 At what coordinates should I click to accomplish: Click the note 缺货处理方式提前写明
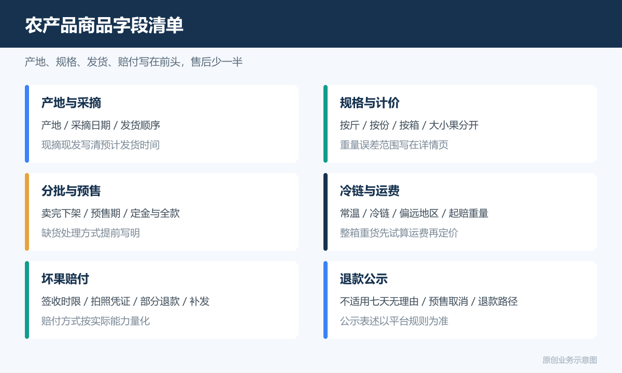click(x=91, y=233)
